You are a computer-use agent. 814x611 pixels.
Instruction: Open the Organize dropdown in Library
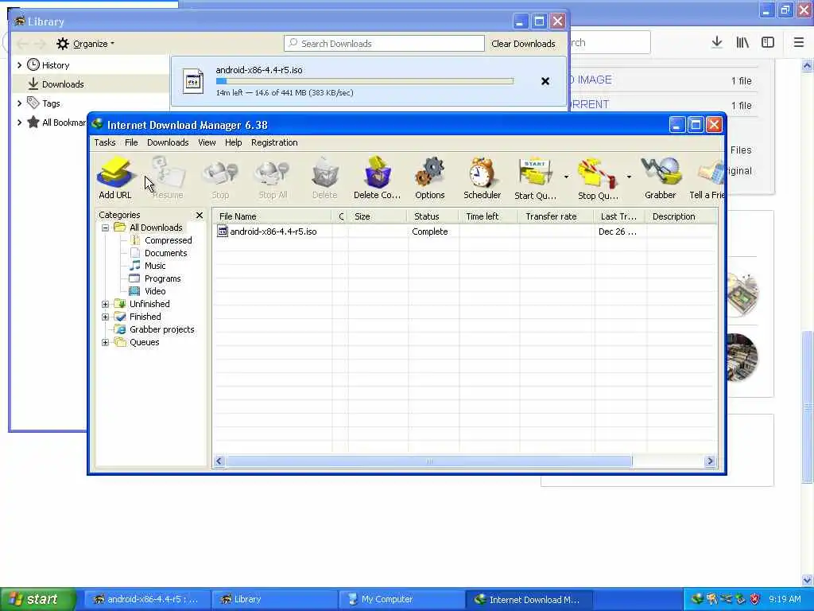[x=85, y=44]
